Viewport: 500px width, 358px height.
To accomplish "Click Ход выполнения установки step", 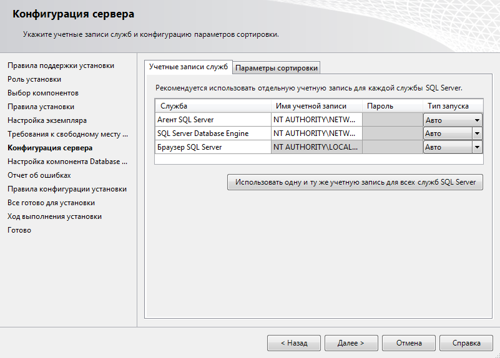I will point(54,216).
